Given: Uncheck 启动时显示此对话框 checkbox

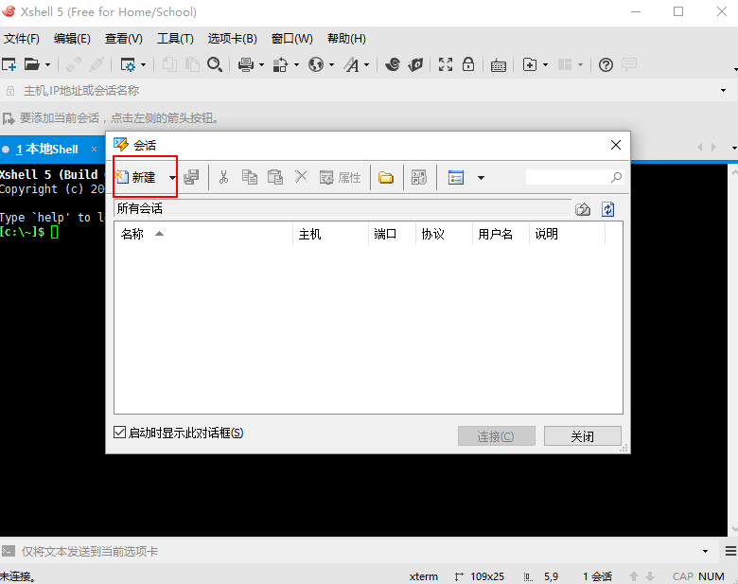Looking at the screenshot, I should pyautogui.click(x=120, y=433).
